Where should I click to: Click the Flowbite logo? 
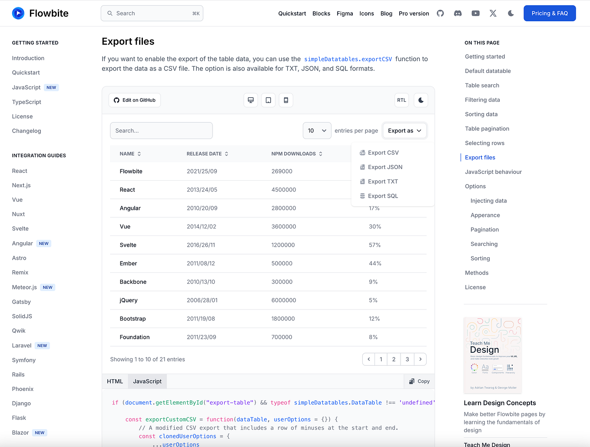click(x=40, y=13)
